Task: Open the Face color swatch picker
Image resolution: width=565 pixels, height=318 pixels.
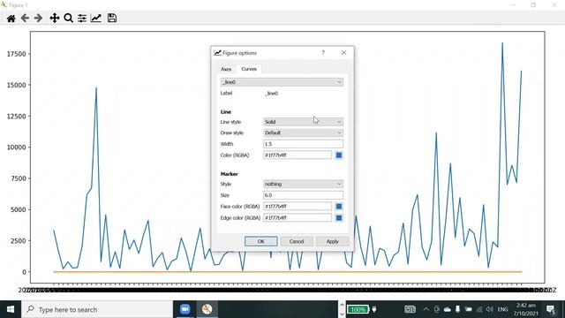Action: pyautogui.click(x=339, y=207)
